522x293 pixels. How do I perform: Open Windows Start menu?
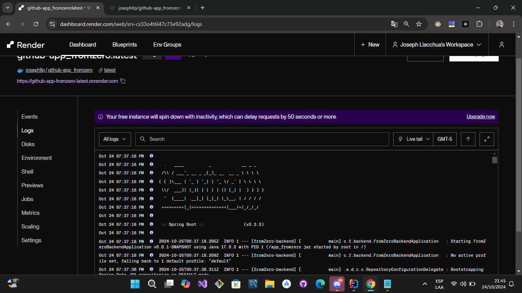coord(135,284)
